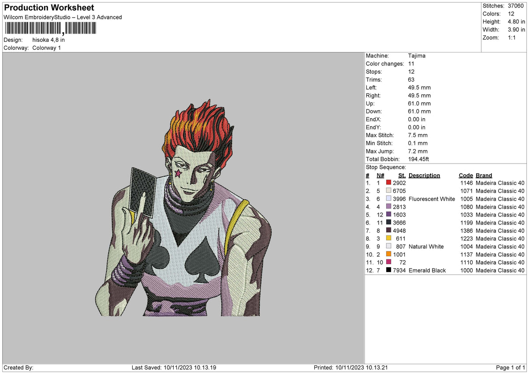Screen dimensions: 529x374
Task: Click 'Wilcom EmbroideryStudio – Level 3 Advanced' text
Action: point(63,17)
